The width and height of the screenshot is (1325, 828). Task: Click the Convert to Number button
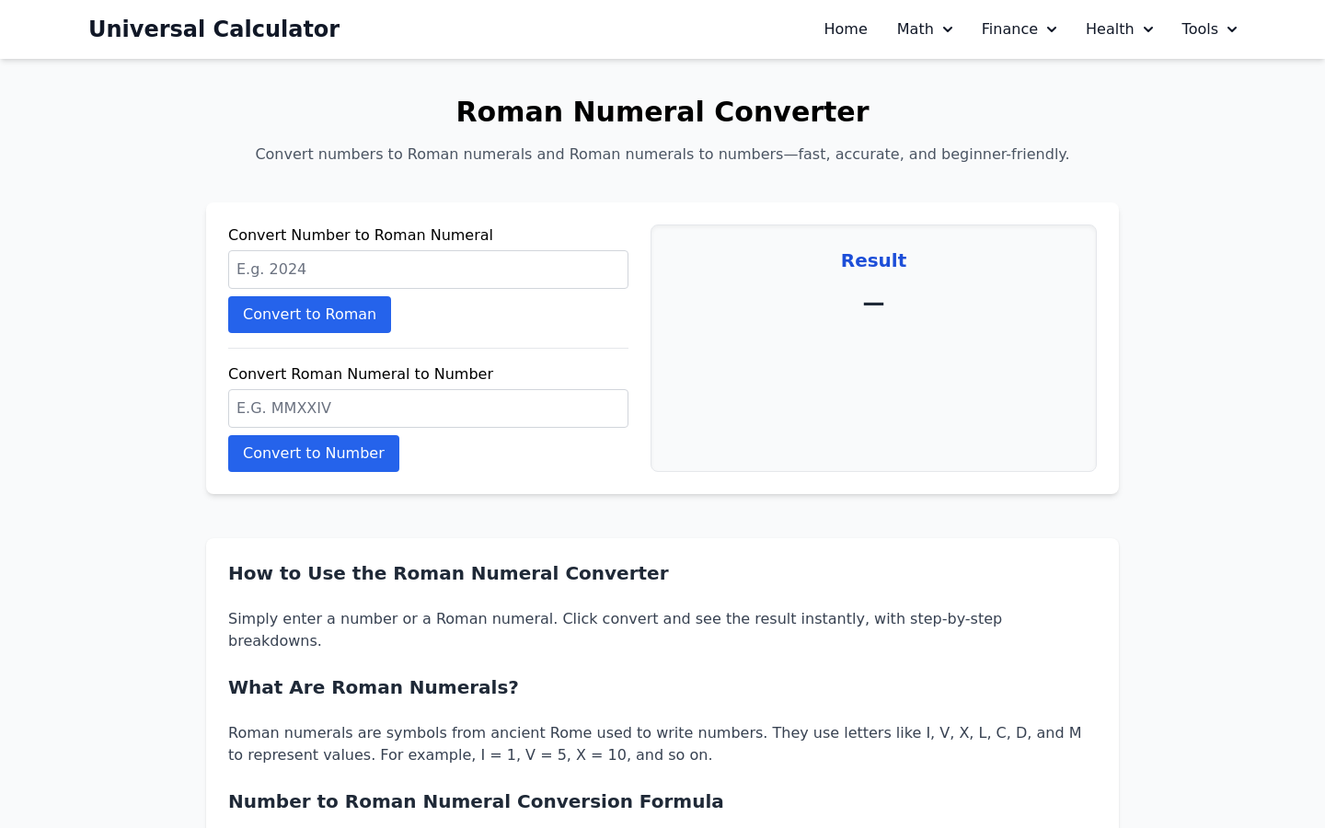(x=314, y=454)
